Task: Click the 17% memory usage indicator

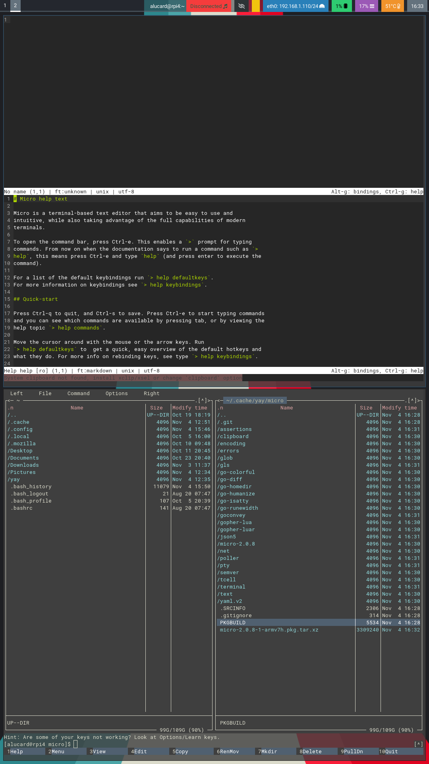Action: point(367,6)
